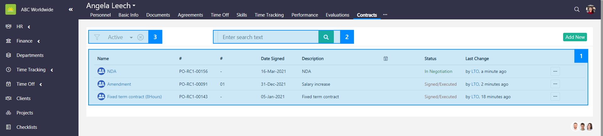Open the user profile avatar menu
The image size is (603, 136).
590,9
